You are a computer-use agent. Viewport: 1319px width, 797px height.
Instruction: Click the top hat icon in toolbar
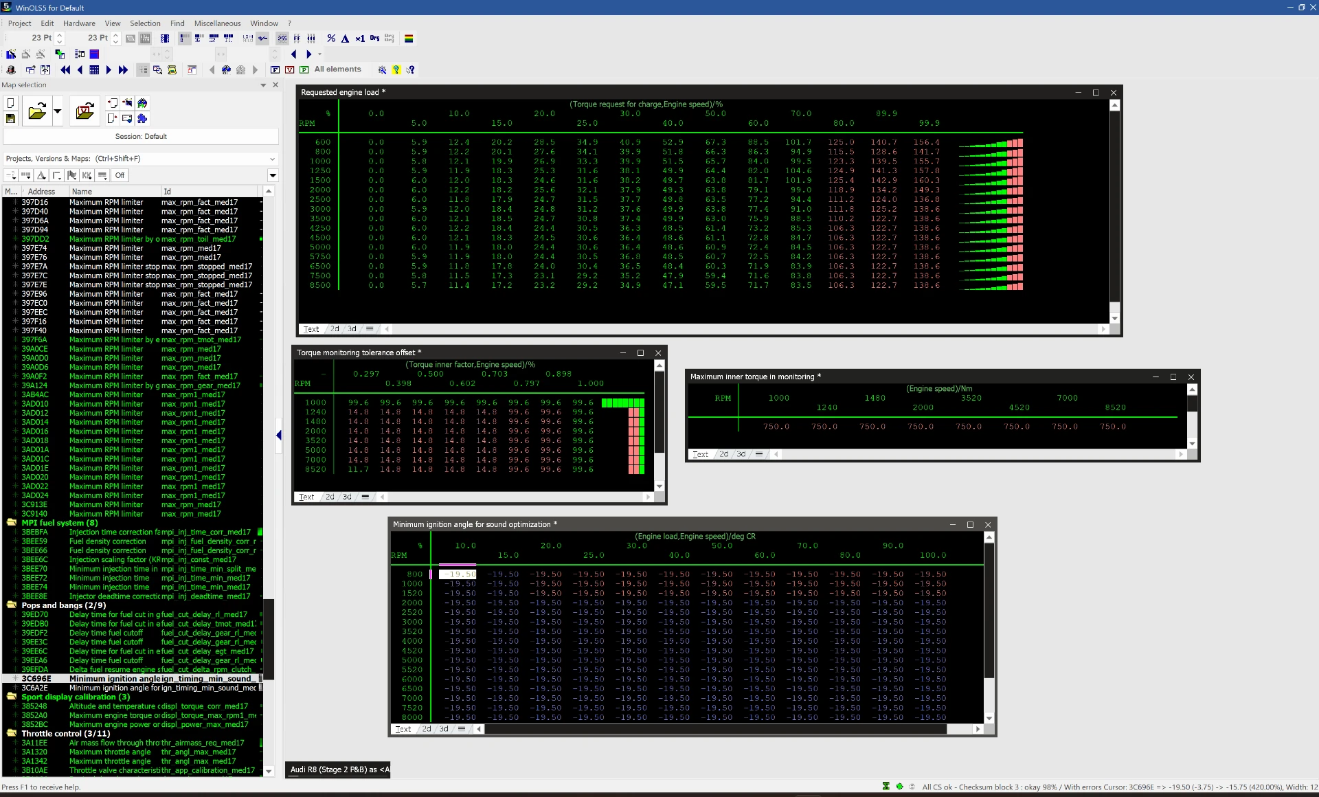coord(11,69)
